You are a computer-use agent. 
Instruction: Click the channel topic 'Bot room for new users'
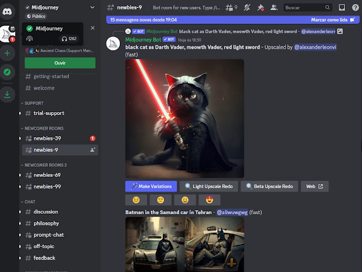click(x=186, y=7)
